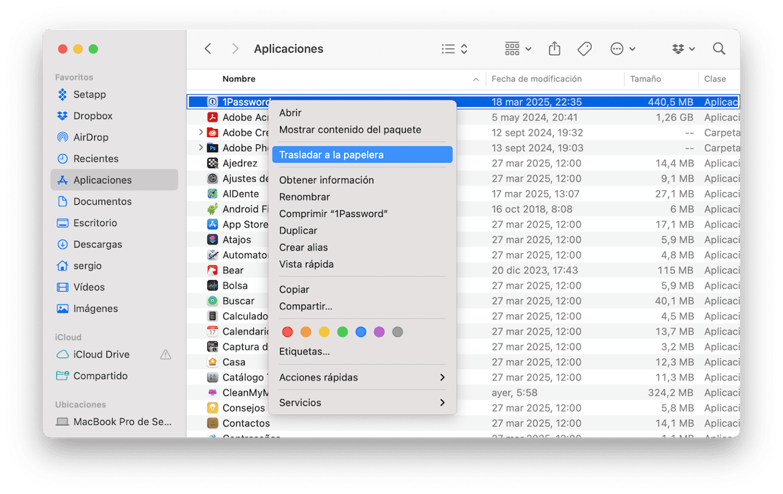This screenshot has width=783, height=494.
Task: Choose Copiar in the context menu
Action: click(x=363, y=290)
